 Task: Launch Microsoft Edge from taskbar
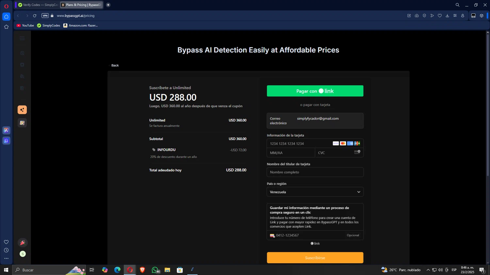(117, 270)
